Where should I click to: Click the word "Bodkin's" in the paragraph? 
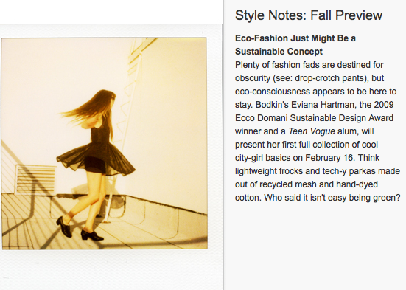coord(272,105)
